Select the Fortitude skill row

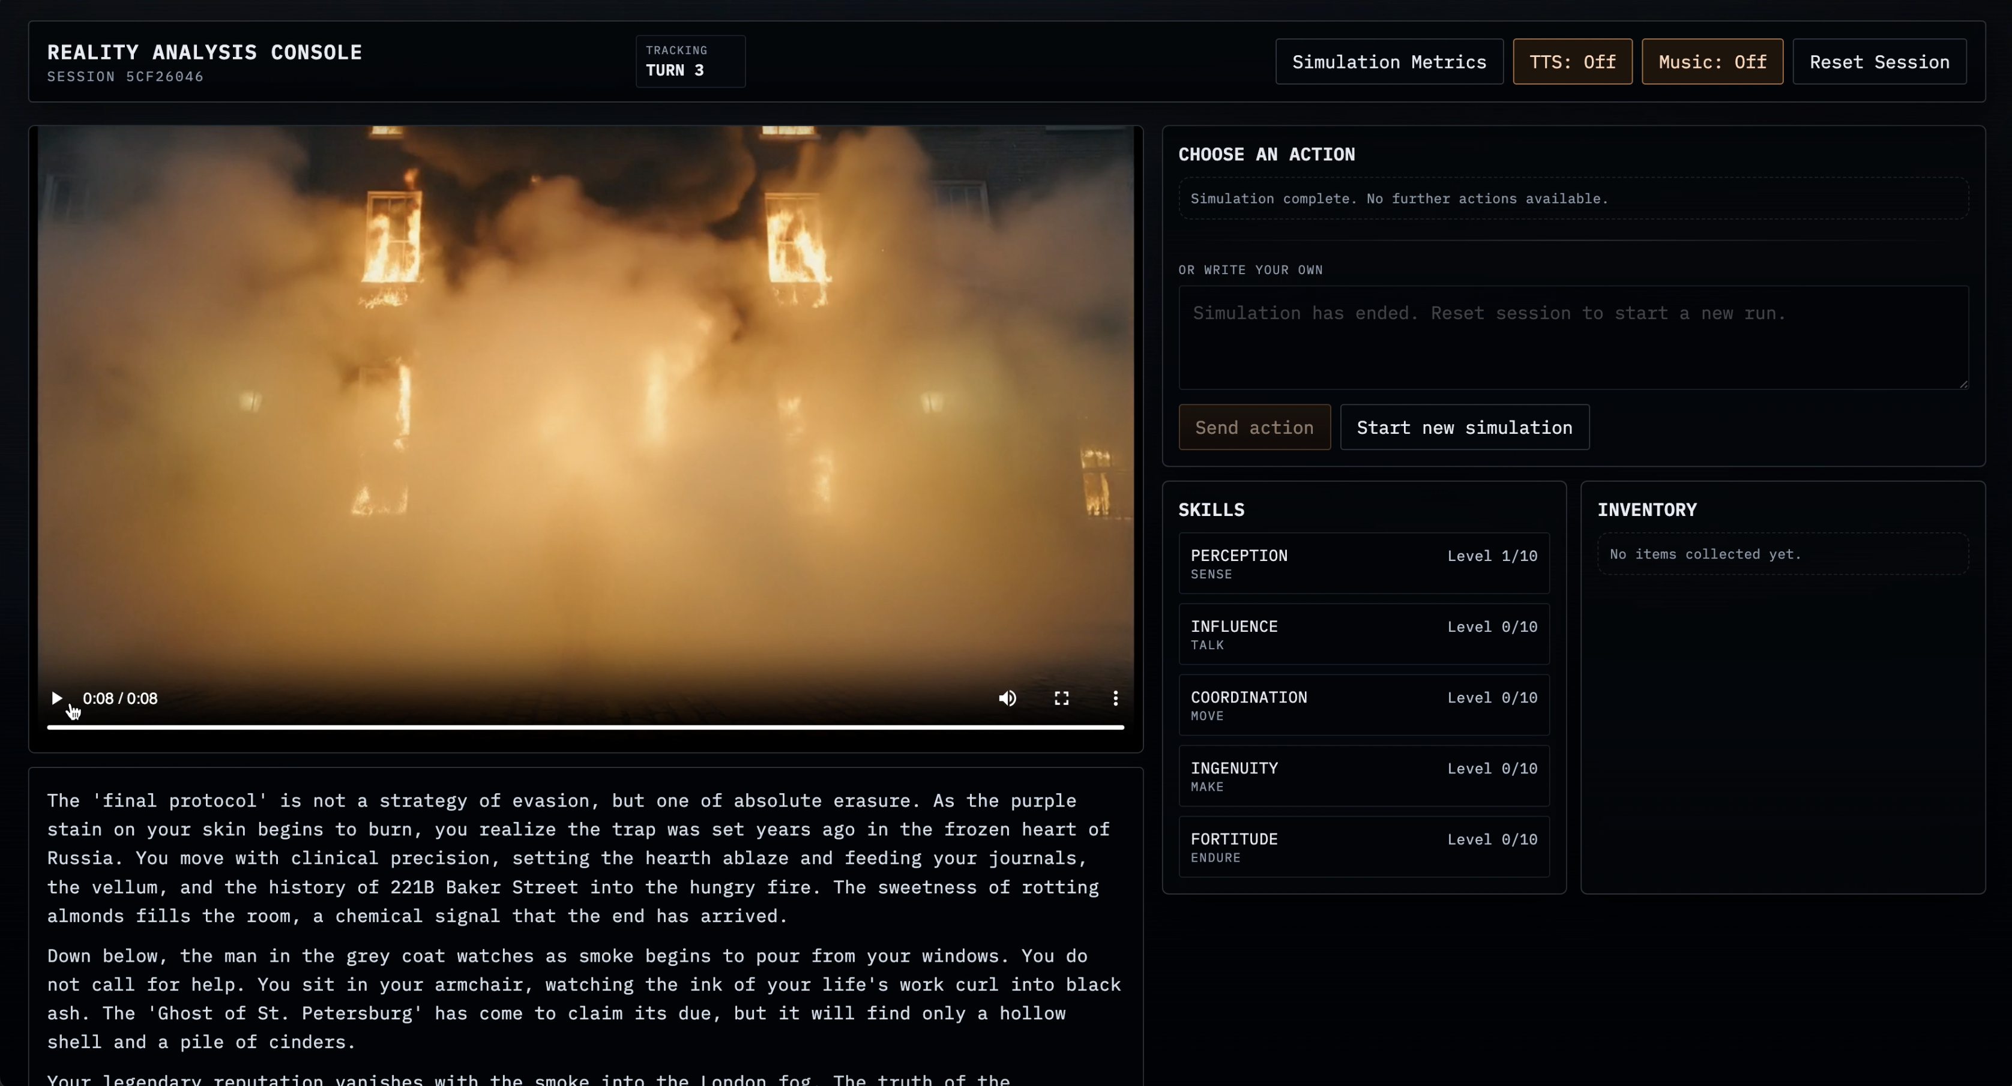point(1363,847)
